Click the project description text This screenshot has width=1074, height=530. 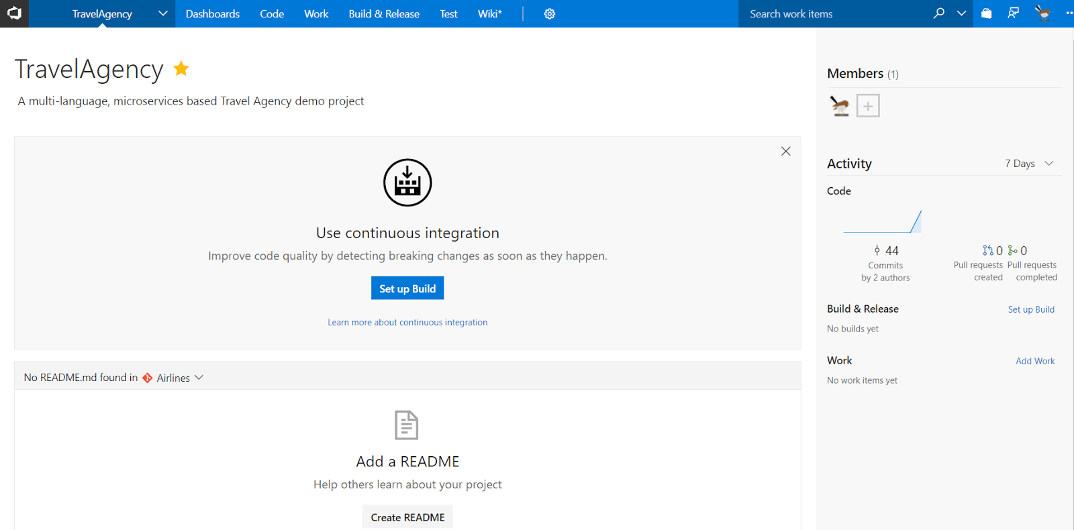pyautogui.click(x=191, y=101)
